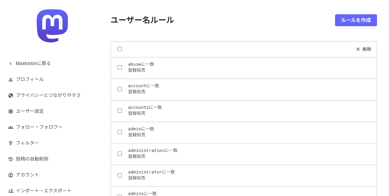Click the followers people icon
Screen dimensions: 389x196
tap(11, 127)
